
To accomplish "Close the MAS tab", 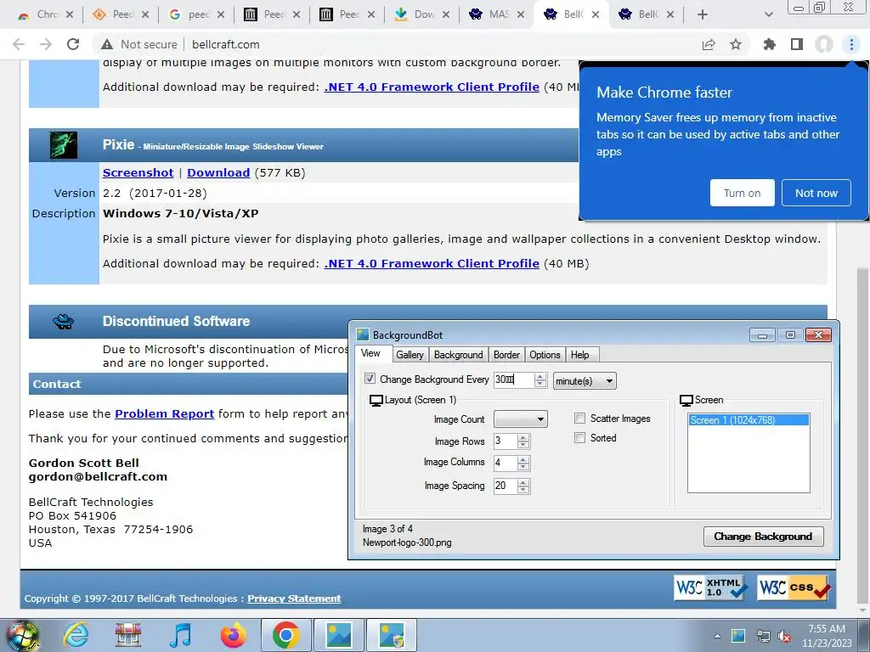I will pyautogui.click(x=521, y=14).
